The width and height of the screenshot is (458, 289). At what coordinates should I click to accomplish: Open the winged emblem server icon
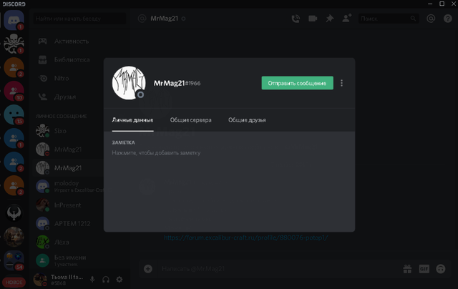point(14,212)
